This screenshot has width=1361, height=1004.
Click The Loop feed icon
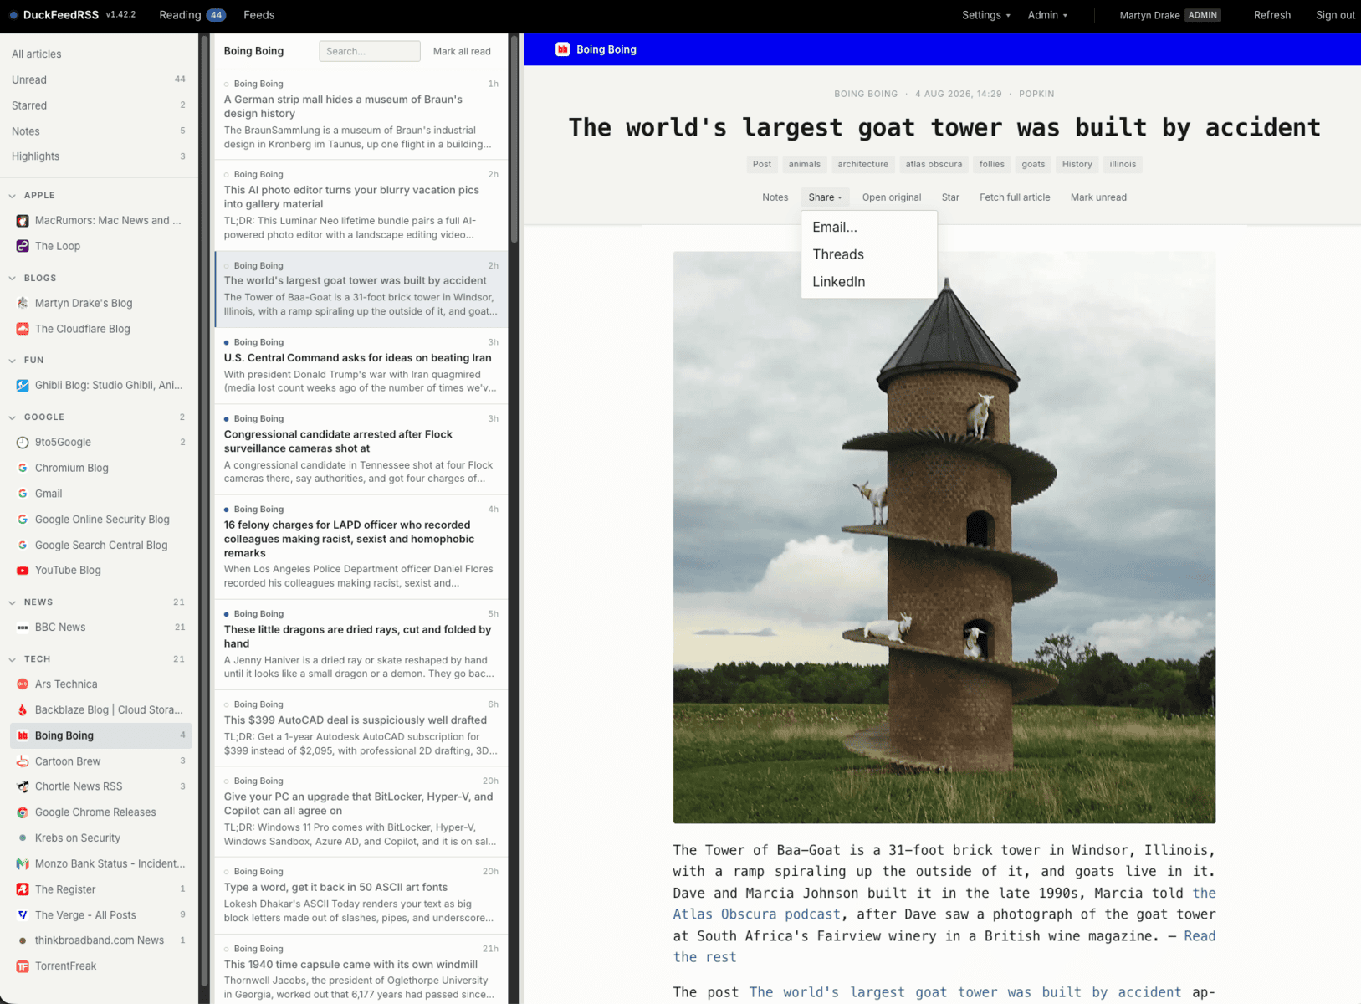click(23, 246)
